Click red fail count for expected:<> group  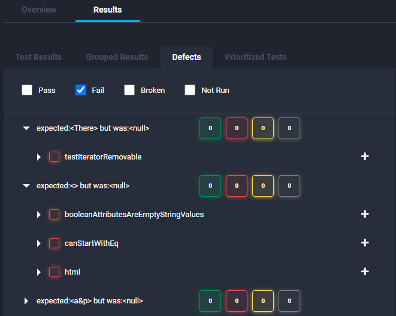click(237, 186)
